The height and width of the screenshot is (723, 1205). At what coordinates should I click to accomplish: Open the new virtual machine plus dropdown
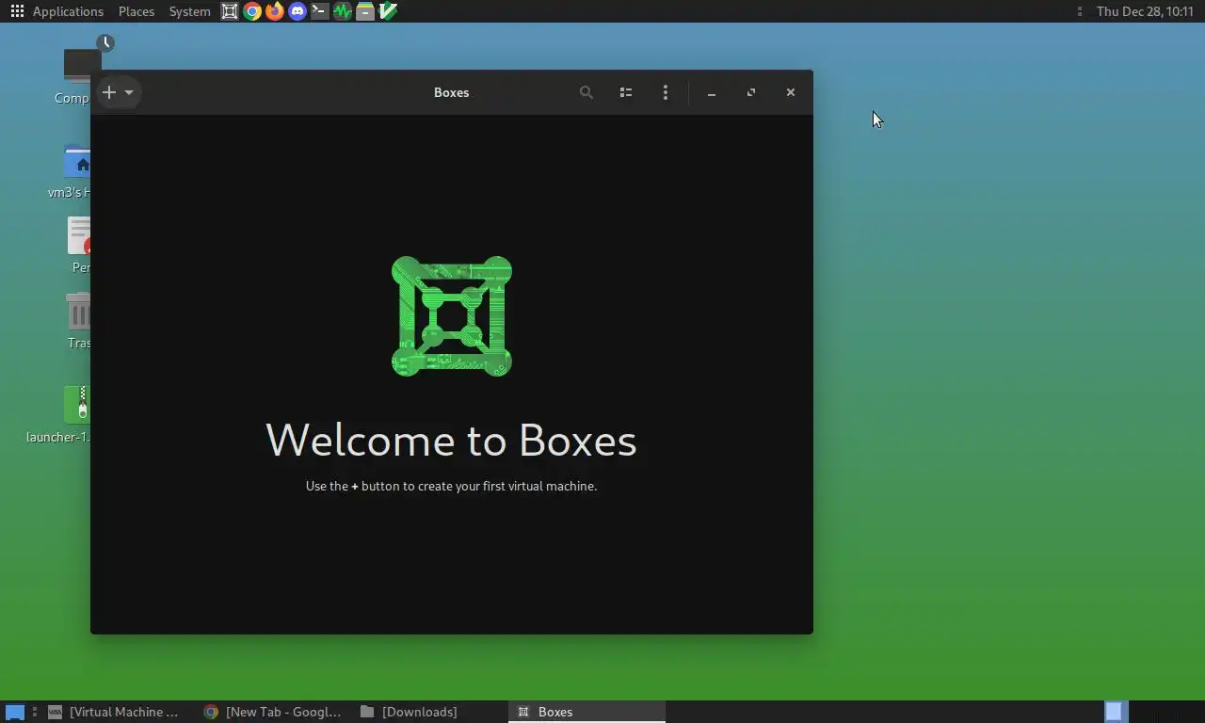point(119,92)
